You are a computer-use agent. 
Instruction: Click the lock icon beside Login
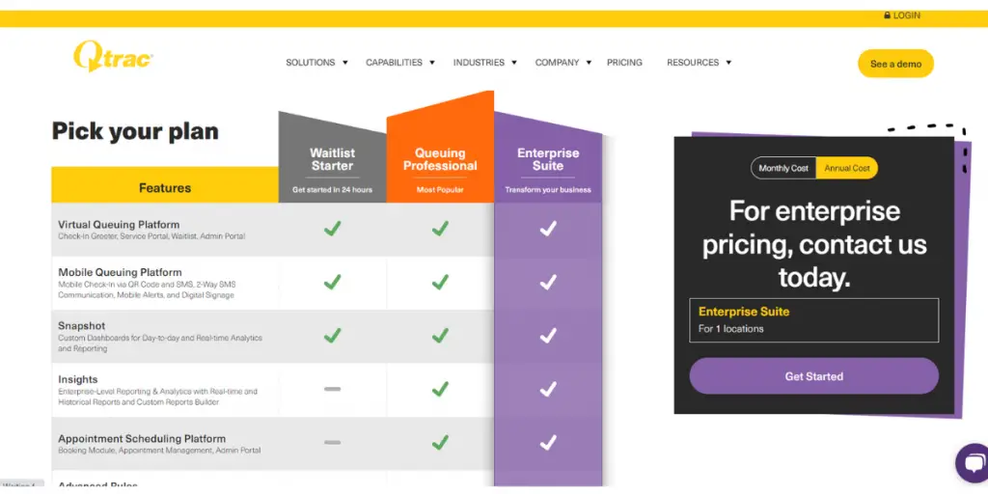click(x=887, y=15)
